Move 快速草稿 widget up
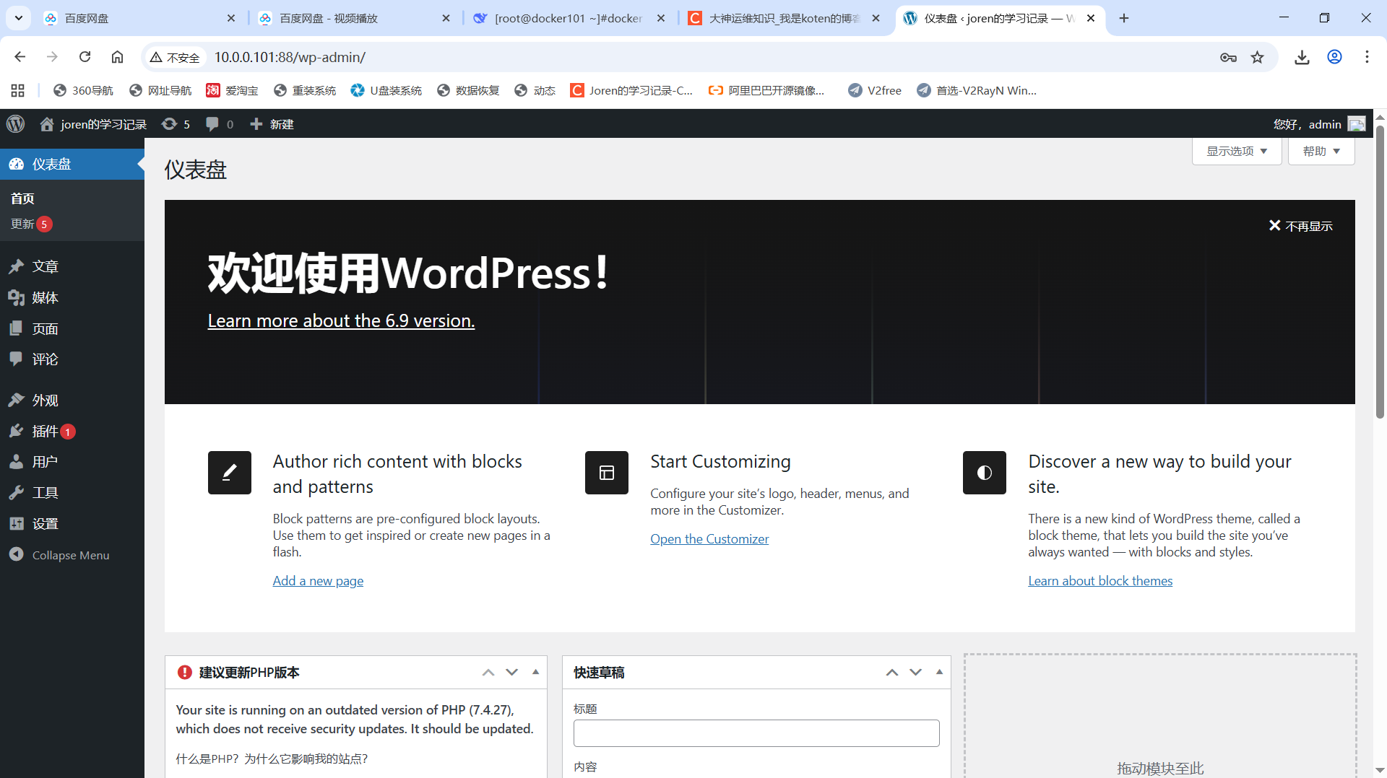Viewport: 1387px width, 778px height. point(892,672)
